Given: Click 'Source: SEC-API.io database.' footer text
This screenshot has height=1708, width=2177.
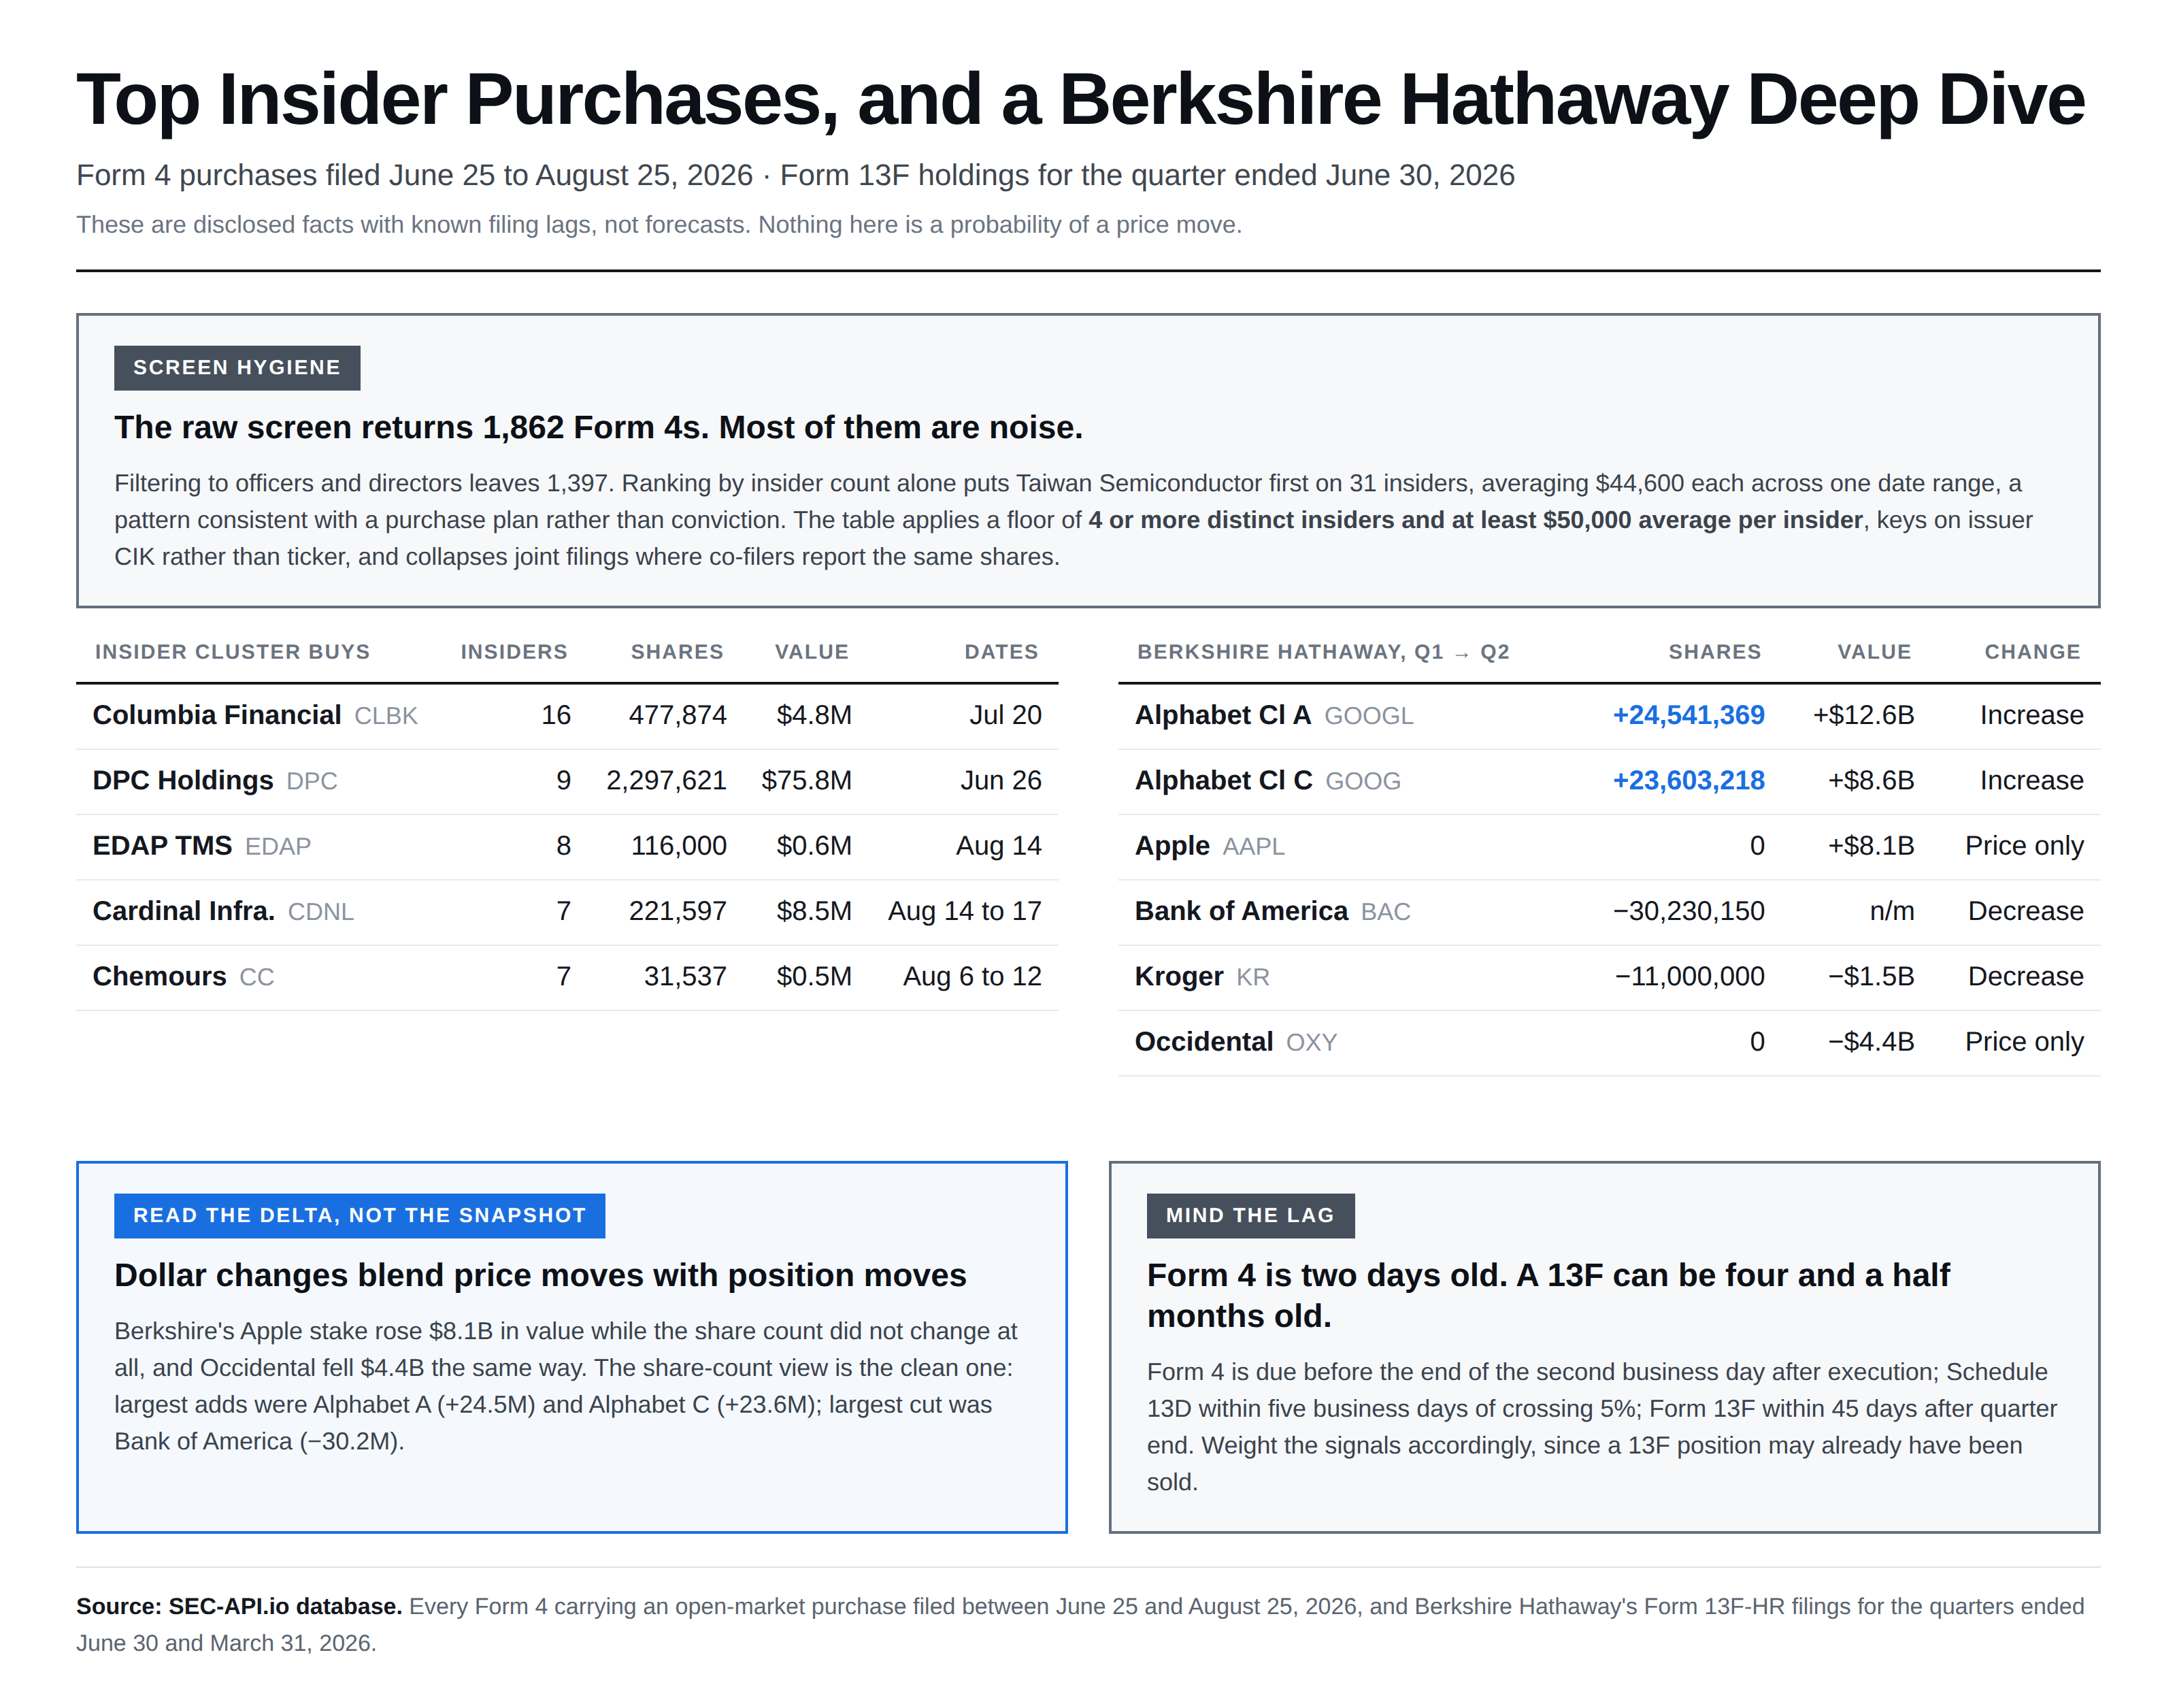Looking at the screenshot, I should pos(239,1606).
